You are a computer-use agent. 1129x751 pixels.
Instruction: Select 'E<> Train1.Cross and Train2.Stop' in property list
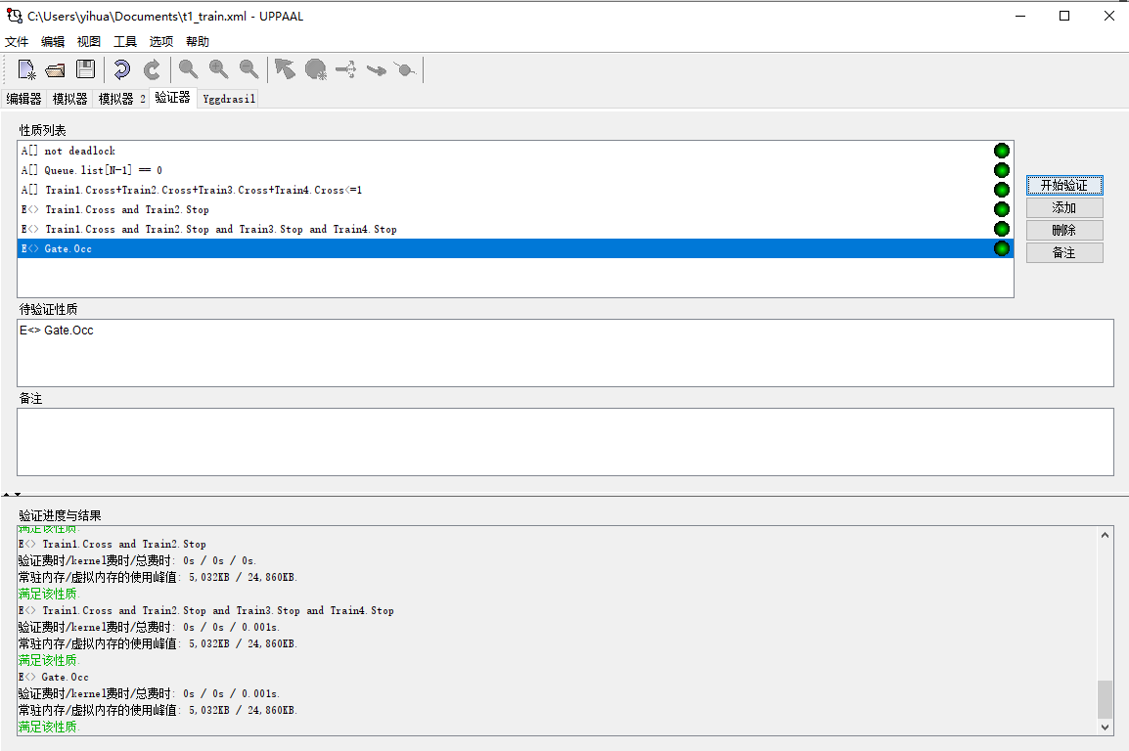click(515, 209)
